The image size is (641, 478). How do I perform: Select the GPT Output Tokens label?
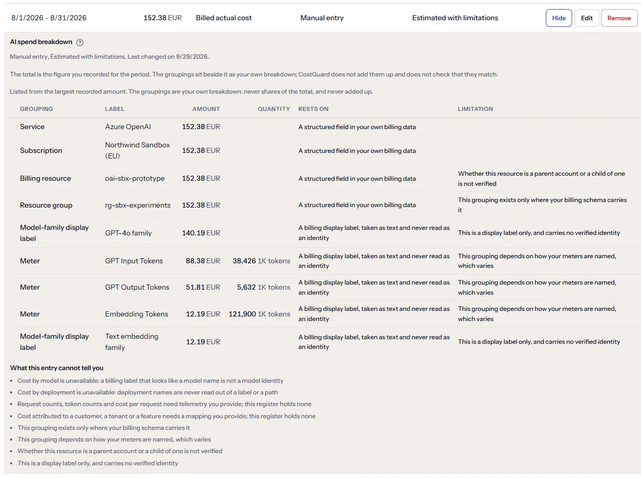click(x=137, y=287)
